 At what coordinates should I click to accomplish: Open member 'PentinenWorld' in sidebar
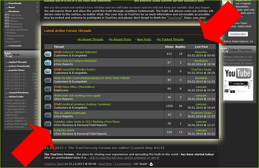tap(15, 36)
